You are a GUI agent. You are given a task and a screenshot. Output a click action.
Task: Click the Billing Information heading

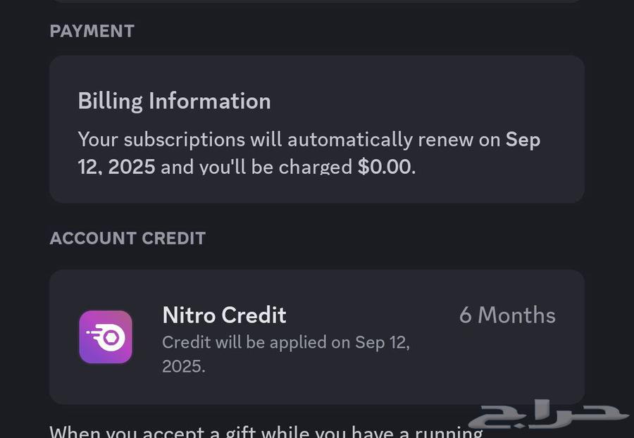(x=174, y=101)
